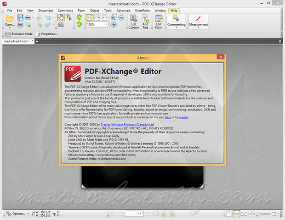
Task: Follow the e-mail link in About dialog
Action: coord(183,117)
